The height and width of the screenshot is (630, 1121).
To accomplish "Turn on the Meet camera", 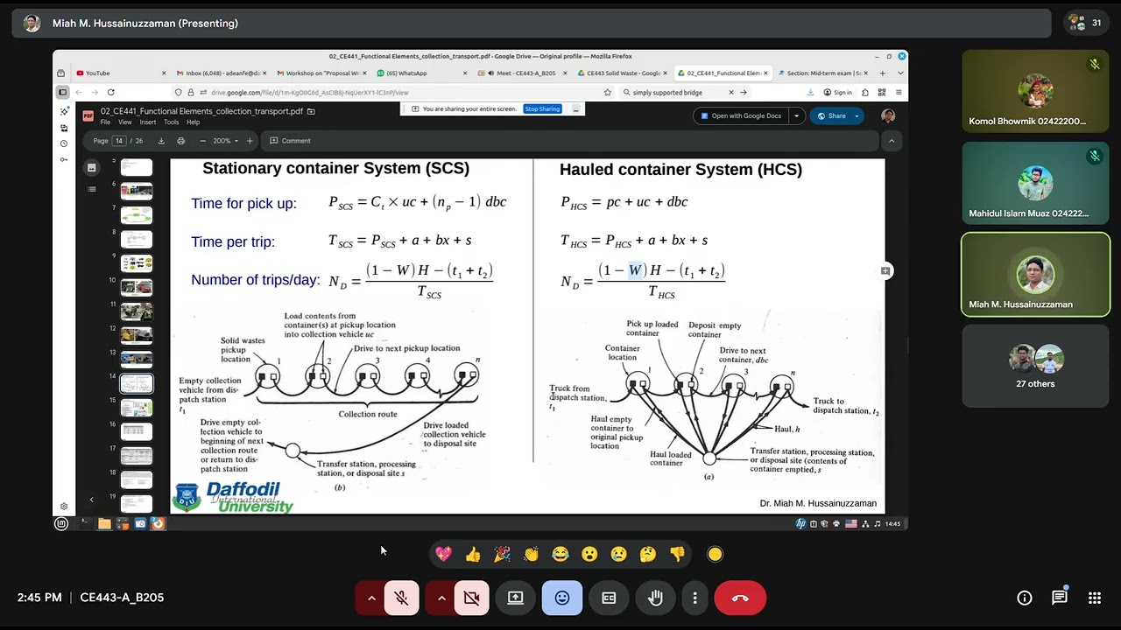I will 471,598.
